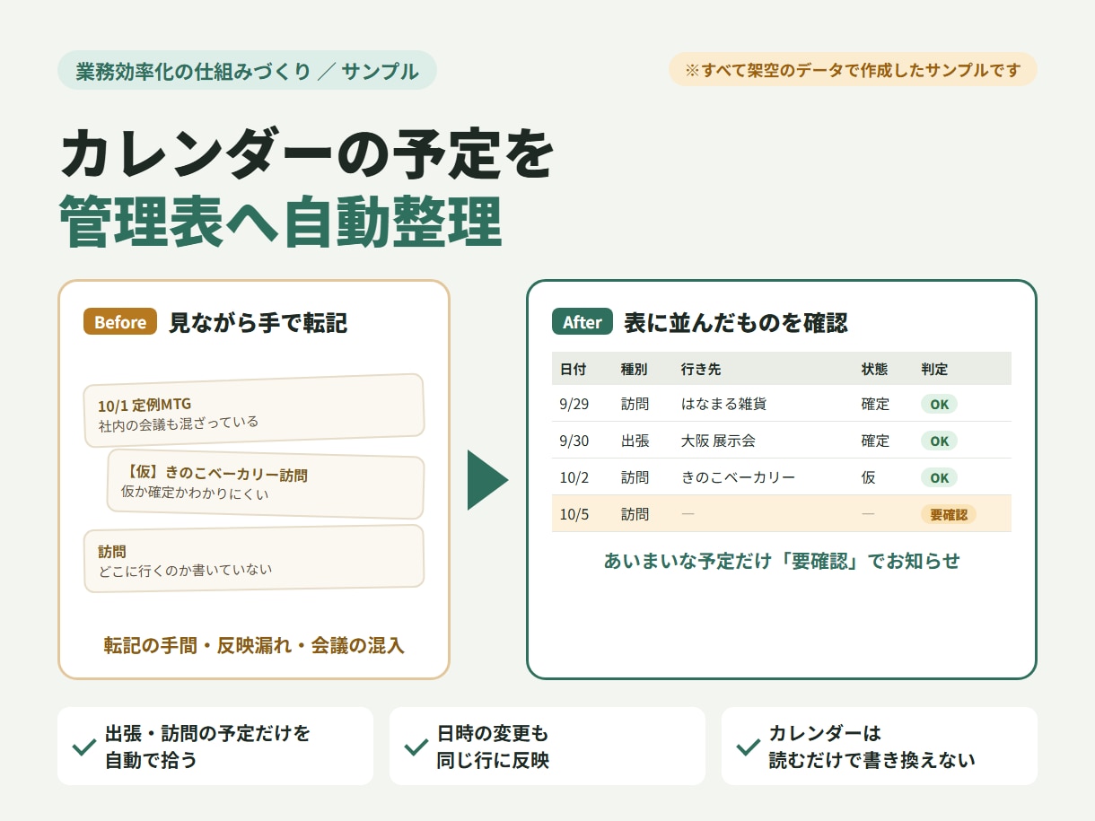Click the green arrow between Before and After
This screenshot has height=821, width=1095.
point(487,480)
